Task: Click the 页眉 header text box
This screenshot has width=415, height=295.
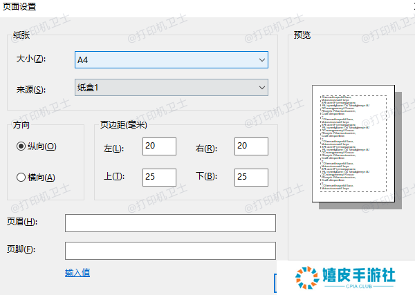Action: [170, 223]
